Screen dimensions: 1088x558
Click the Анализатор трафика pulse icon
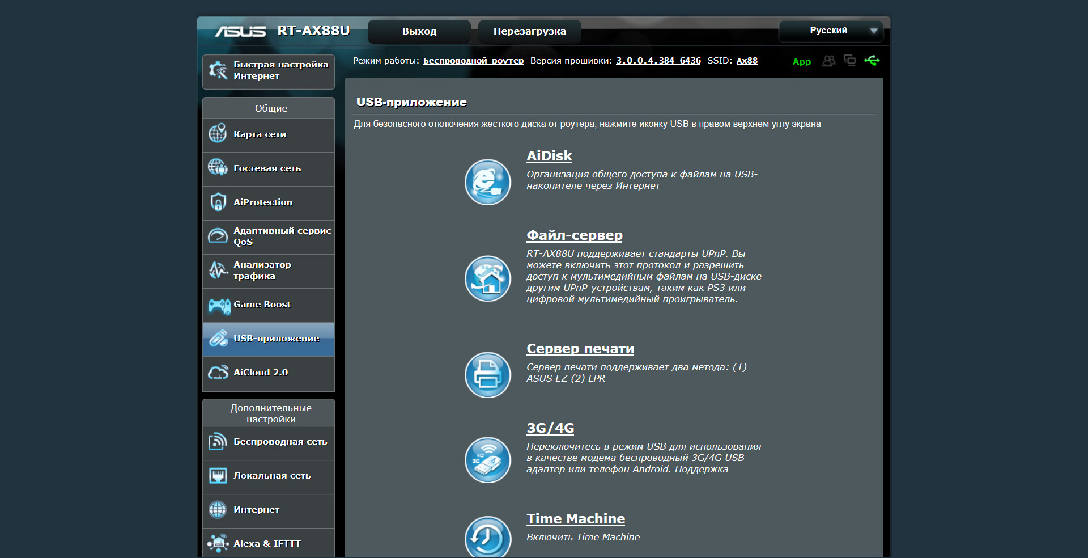[x=218, y=270]
